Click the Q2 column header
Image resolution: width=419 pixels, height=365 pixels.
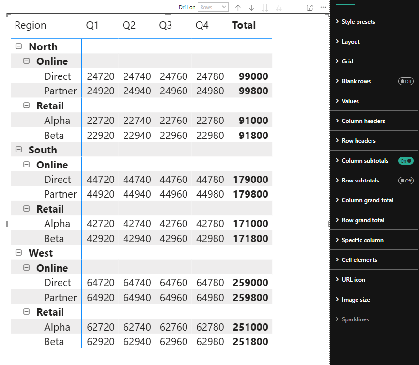(x=129, y=25)
